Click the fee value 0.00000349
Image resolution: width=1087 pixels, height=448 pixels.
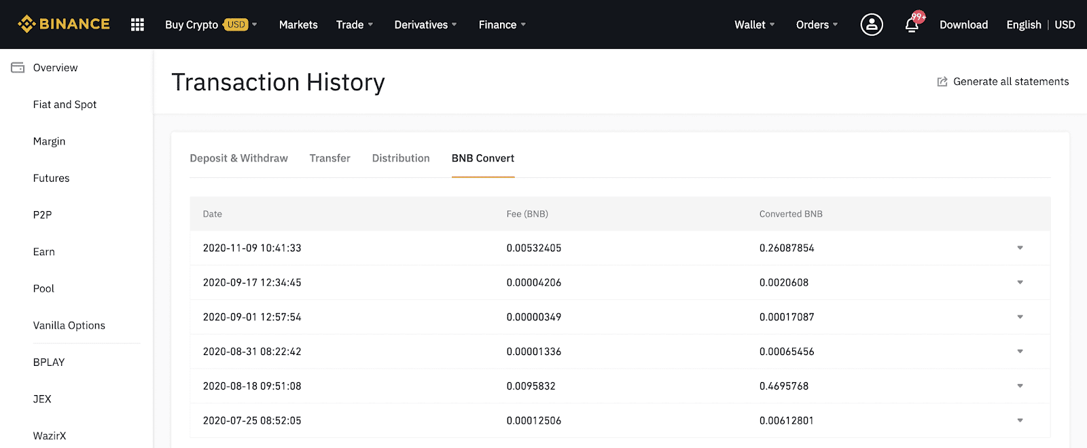(534, 317)
